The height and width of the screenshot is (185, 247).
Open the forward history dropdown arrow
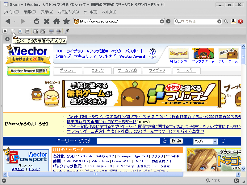(x=30, y=21)
